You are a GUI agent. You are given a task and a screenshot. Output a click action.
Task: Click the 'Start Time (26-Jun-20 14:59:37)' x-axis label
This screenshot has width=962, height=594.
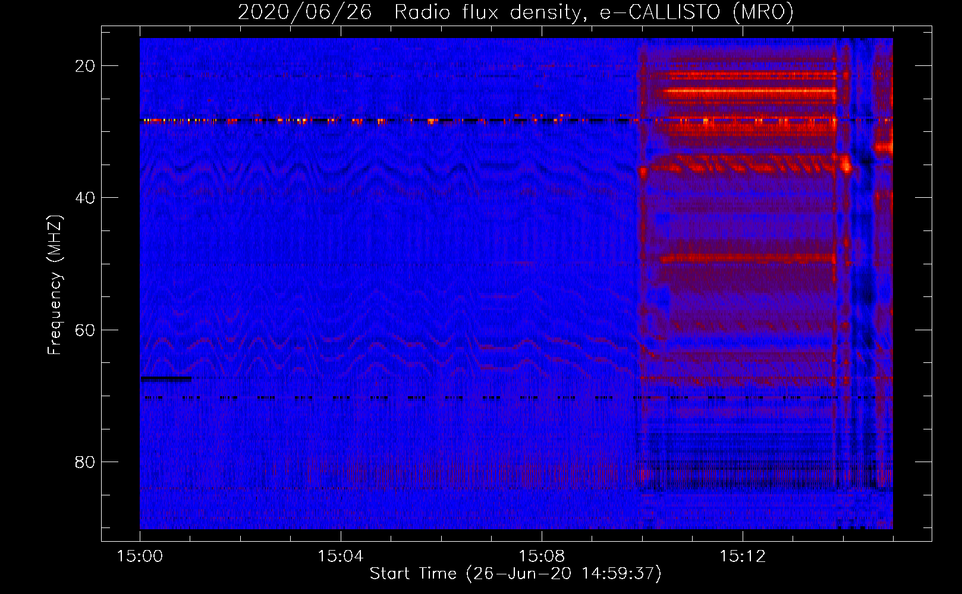(515, 574)
